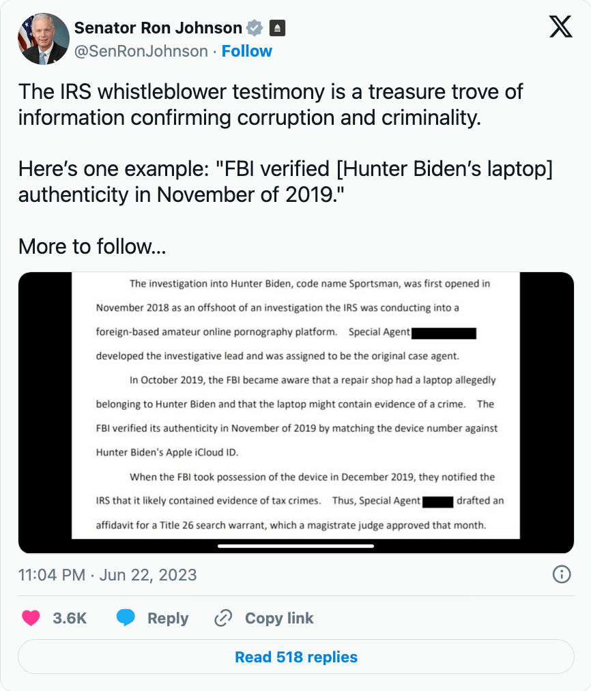Click the 3.6K likes count
Viewport: 591px width, 691px height.
click(x=70, y=619)
